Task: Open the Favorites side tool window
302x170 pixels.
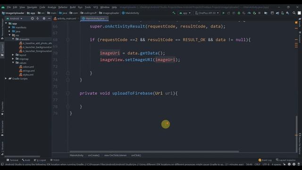Action: [2, 108]
